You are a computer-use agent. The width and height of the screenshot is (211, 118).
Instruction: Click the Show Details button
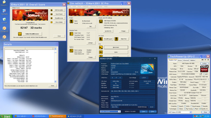[59, 22]
